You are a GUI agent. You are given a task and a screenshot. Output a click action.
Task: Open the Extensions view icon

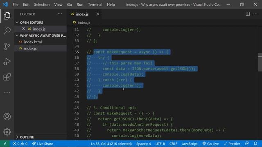7,77
